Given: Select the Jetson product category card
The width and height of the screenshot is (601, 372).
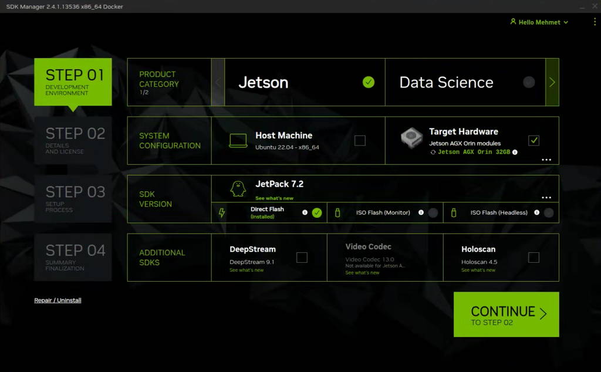Looking at the screenshot, I should [x=305, y=82].
